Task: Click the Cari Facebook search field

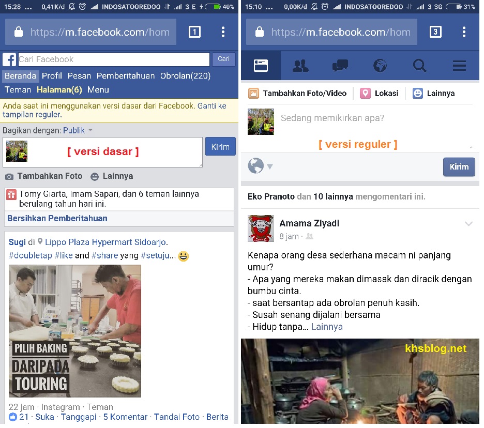Action: coord(114,59)
